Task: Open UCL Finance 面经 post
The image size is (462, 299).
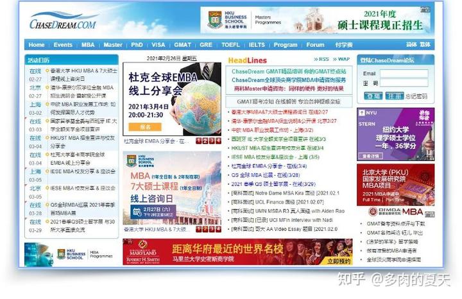Action: (x=277, y=202)
